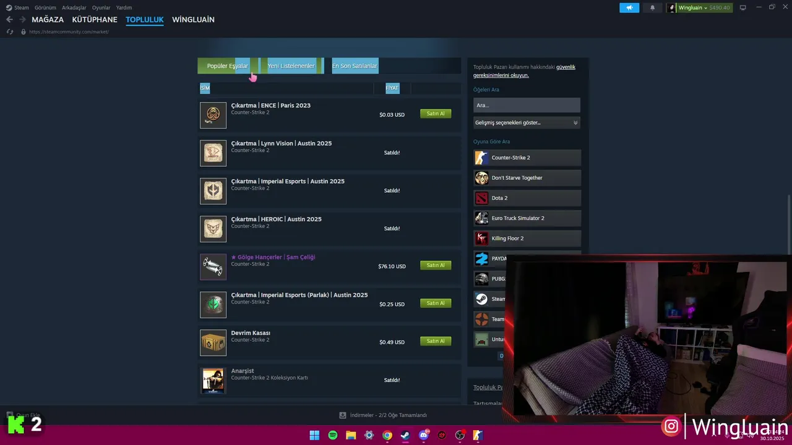The width and height of the screenshot is (792, 445).
Task: Switch to En Son Satılanlar tab
Action: click(x=355, y=66)
